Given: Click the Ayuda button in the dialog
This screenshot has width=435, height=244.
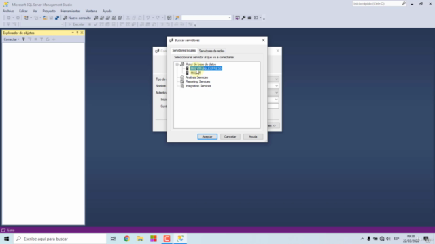Looking at the screenshot, I should [253, 137].
